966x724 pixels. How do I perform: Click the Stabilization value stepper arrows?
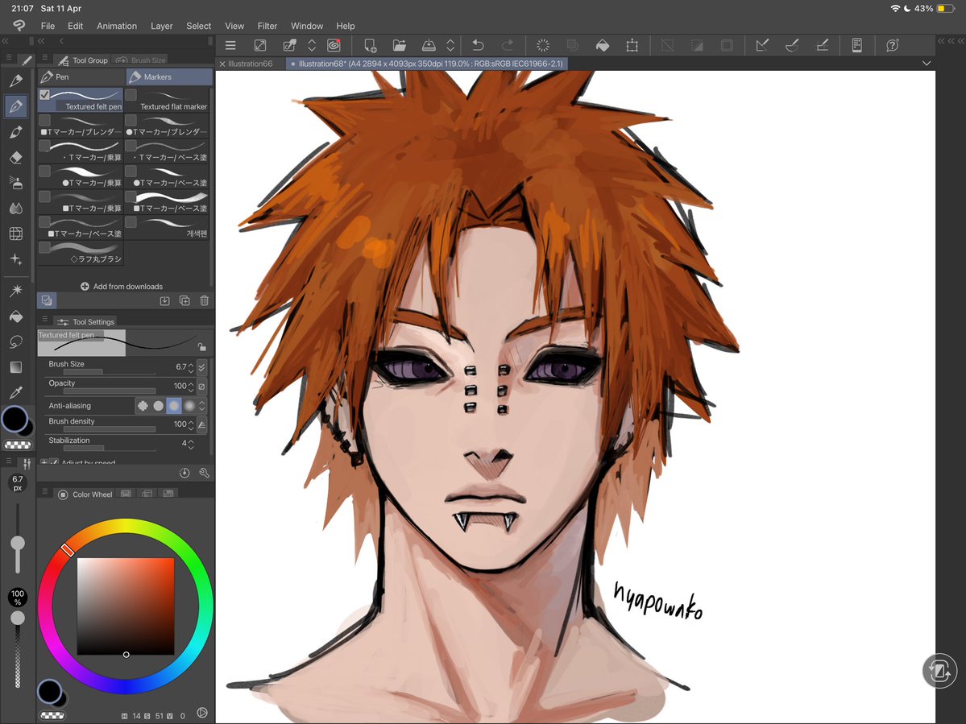[191, 443]
